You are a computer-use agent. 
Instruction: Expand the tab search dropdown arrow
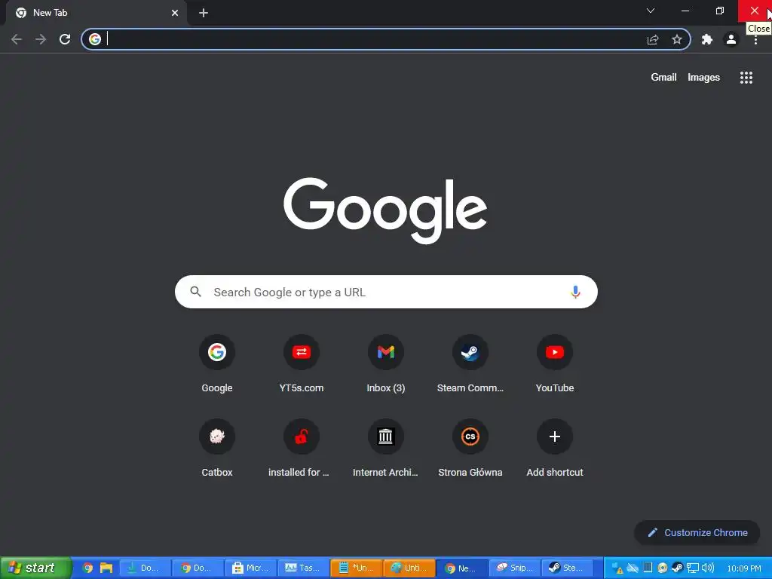[x=651, y=11]
